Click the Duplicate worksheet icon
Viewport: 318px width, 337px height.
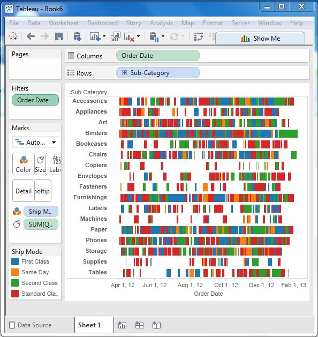[115, 36]
